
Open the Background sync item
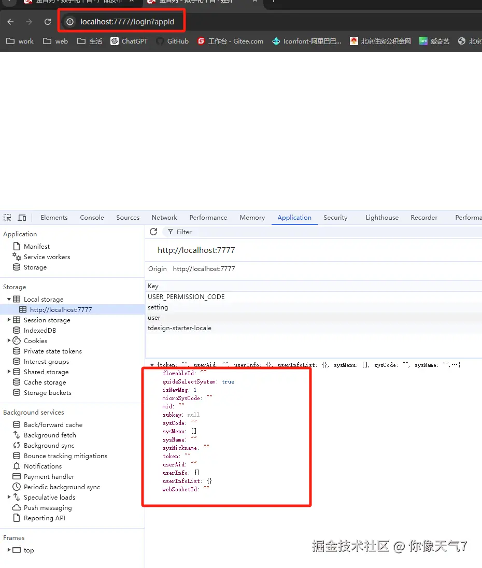pos(49,446)
